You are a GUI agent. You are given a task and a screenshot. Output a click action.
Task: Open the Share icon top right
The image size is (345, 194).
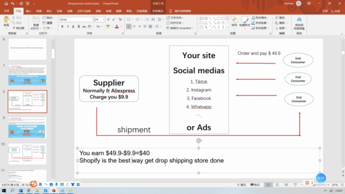point(335,11)
